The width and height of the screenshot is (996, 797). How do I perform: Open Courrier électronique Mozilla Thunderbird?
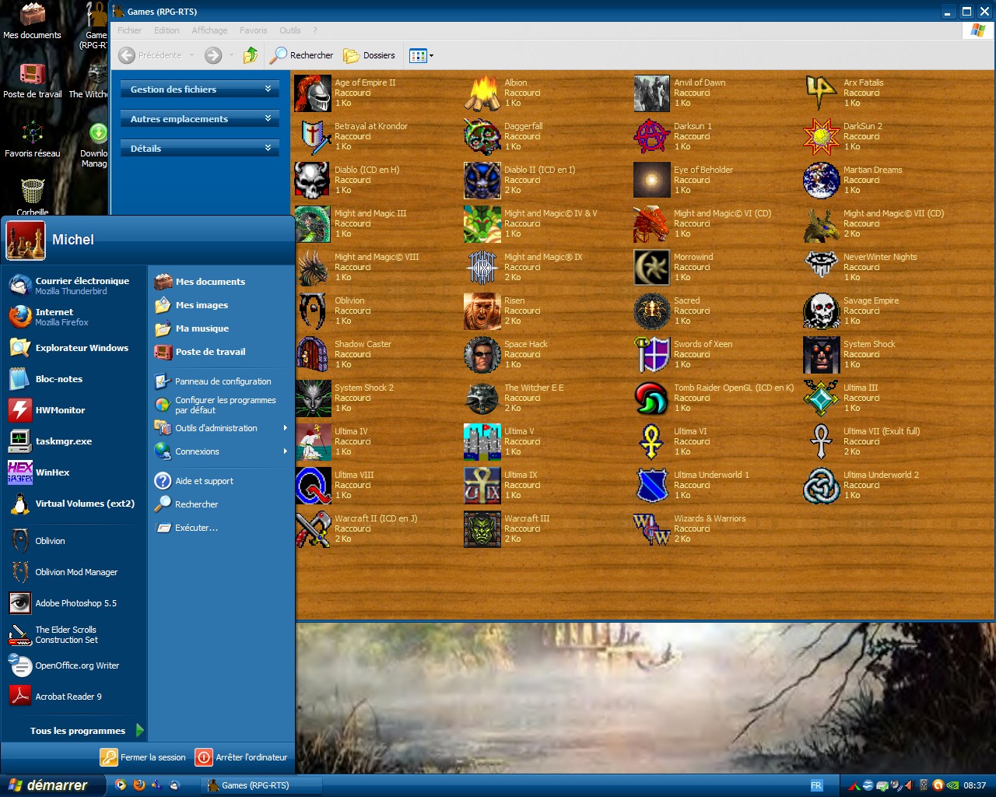pyautogui.click(x=73, y=286)
